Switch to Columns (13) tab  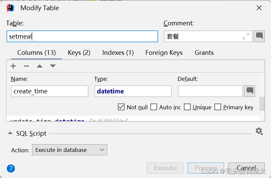pos(37,53)
